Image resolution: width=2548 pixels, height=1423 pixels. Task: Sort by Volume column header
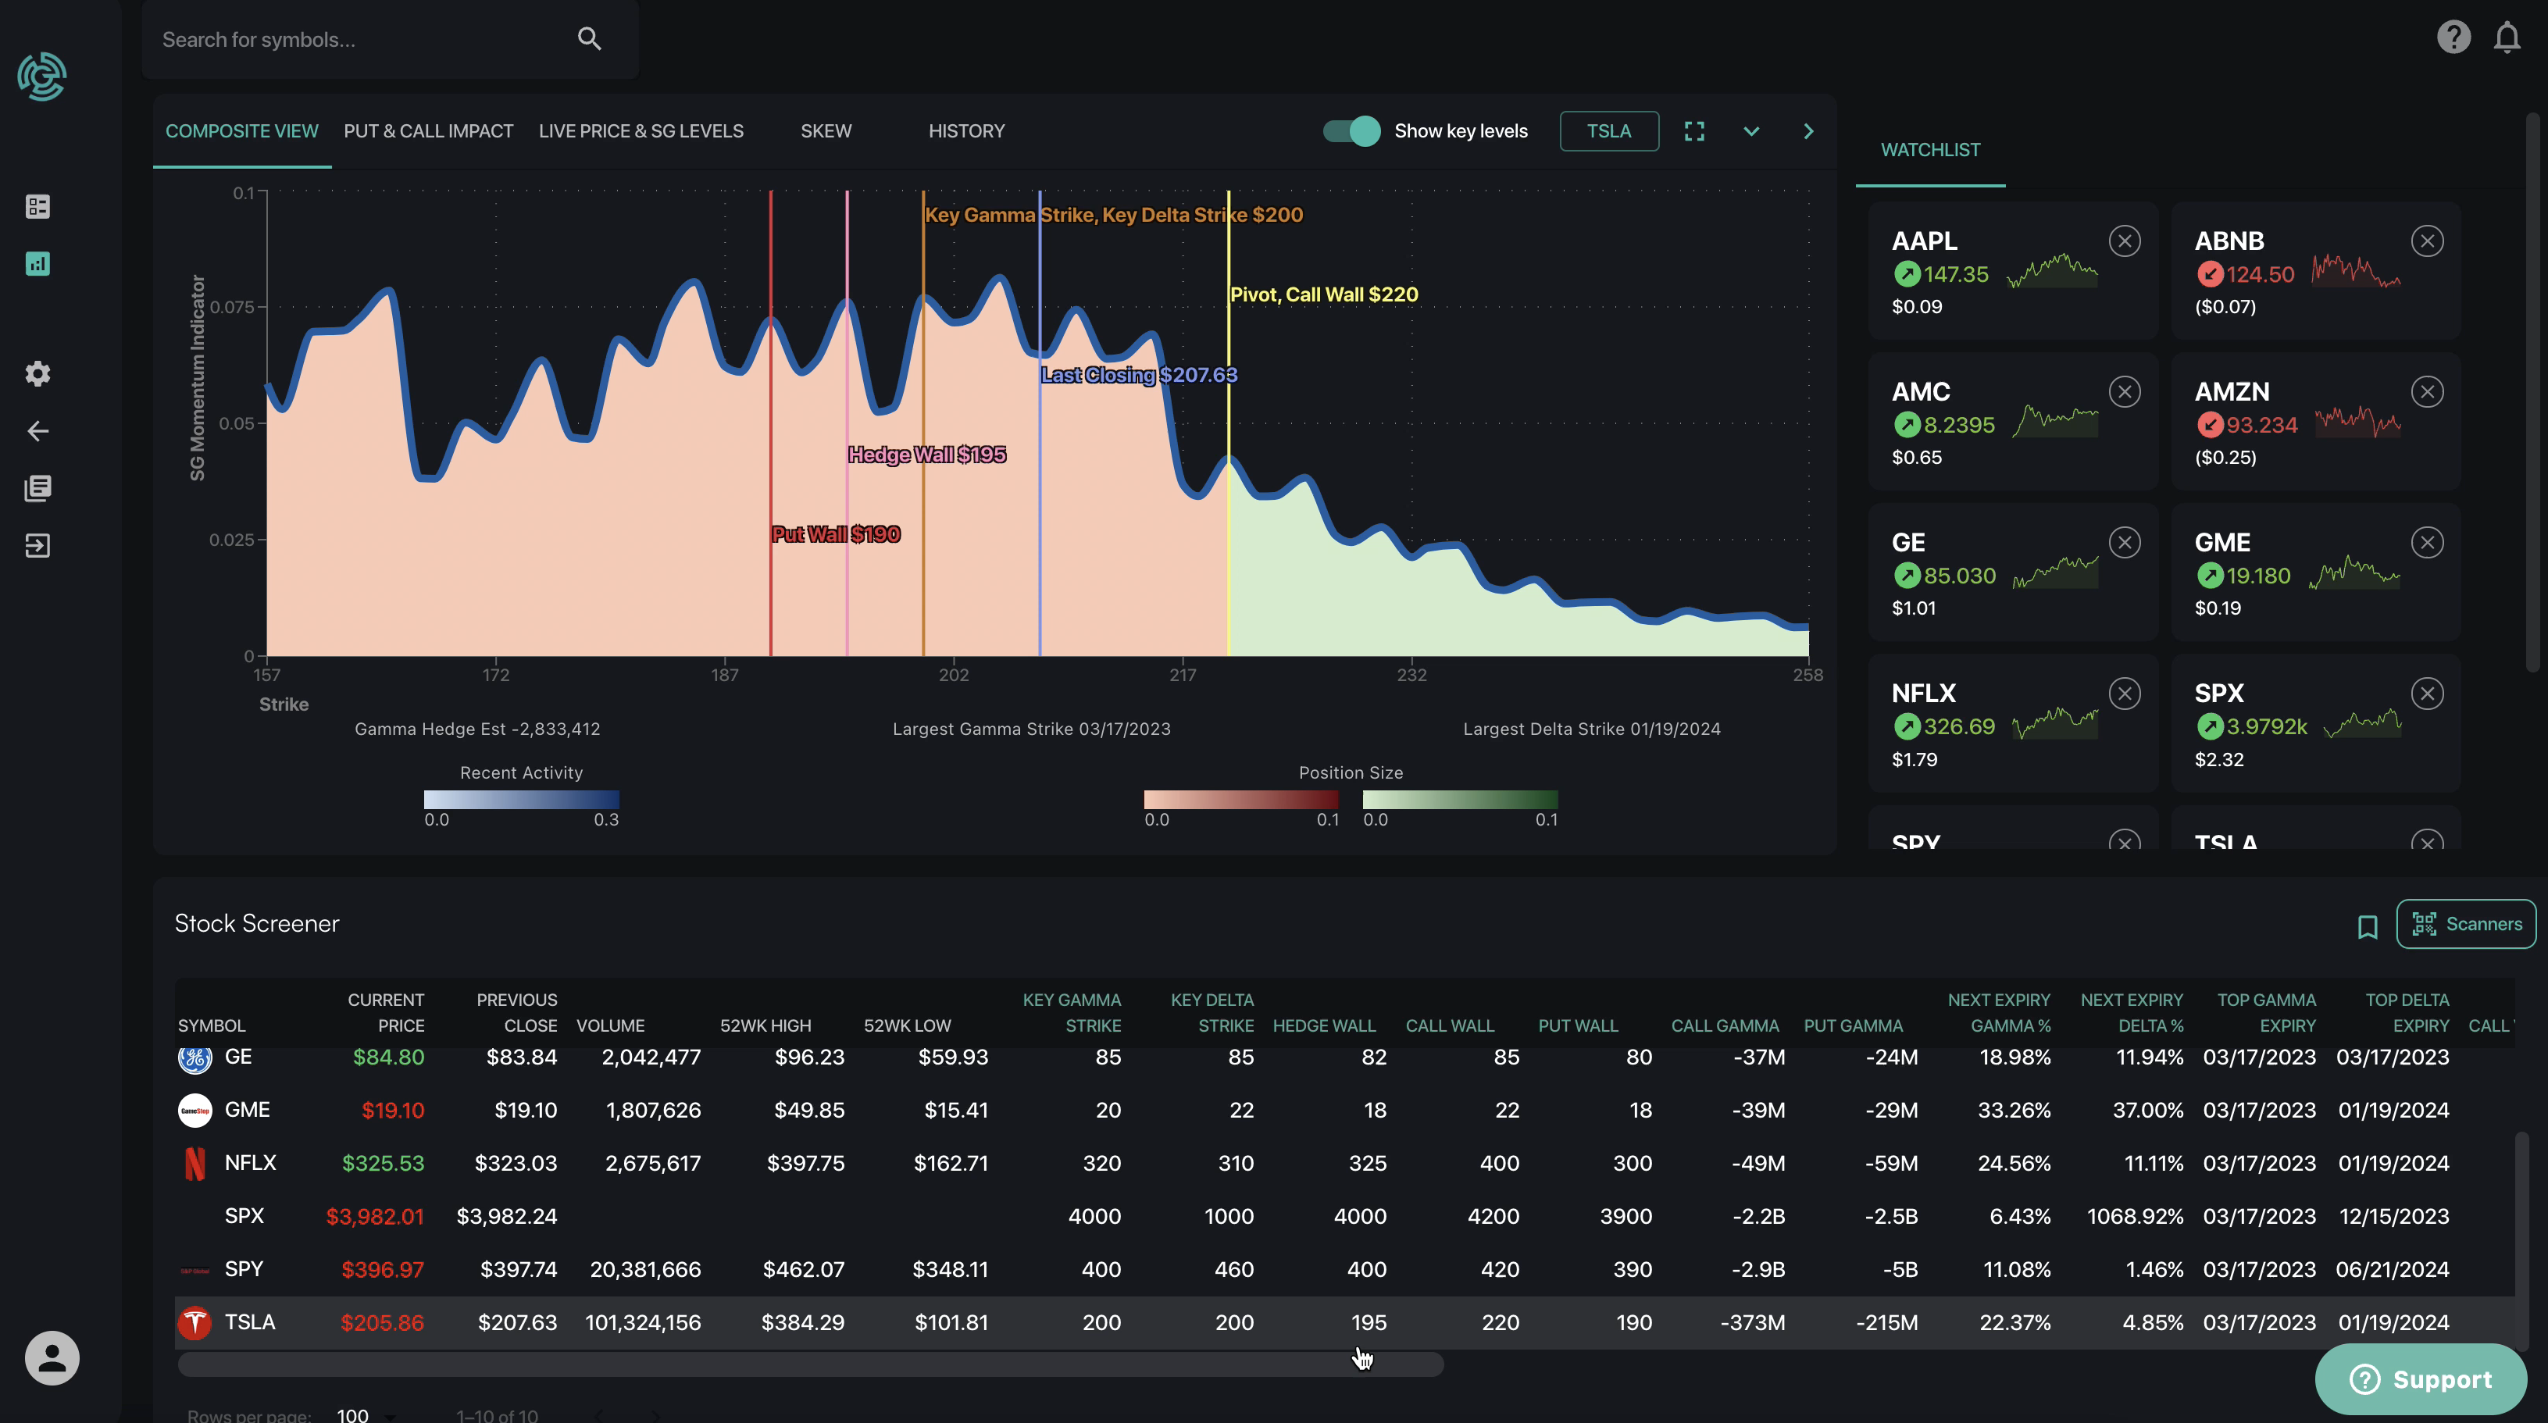pos(610,1025)
